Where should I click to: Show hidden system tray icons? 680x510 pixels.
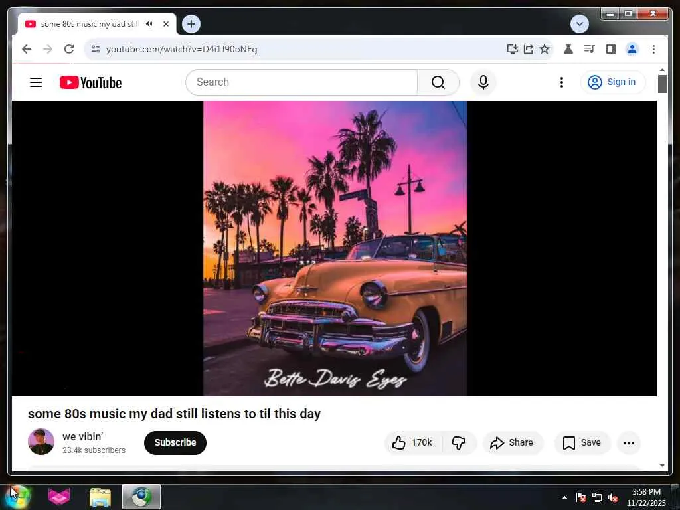[x=564, y=497]
